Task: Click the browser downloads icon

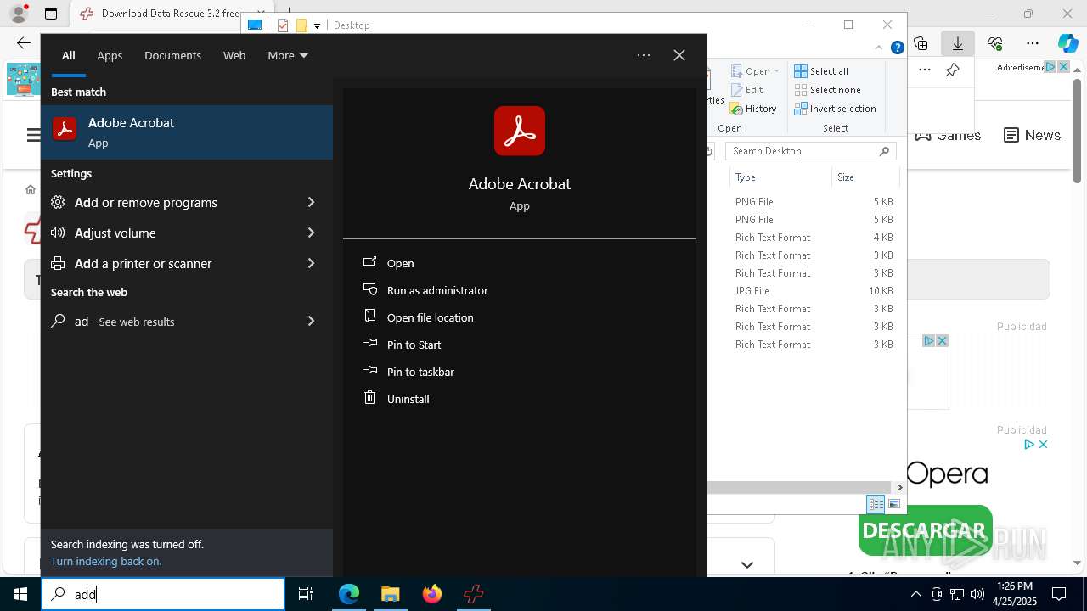Action: [x=958, y=43]
